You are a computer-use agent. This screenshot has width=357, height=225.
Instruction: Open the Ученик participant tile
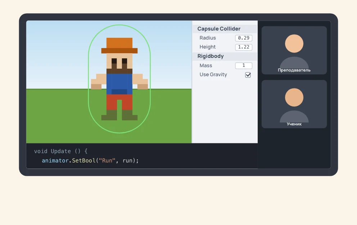coord(294,104)
